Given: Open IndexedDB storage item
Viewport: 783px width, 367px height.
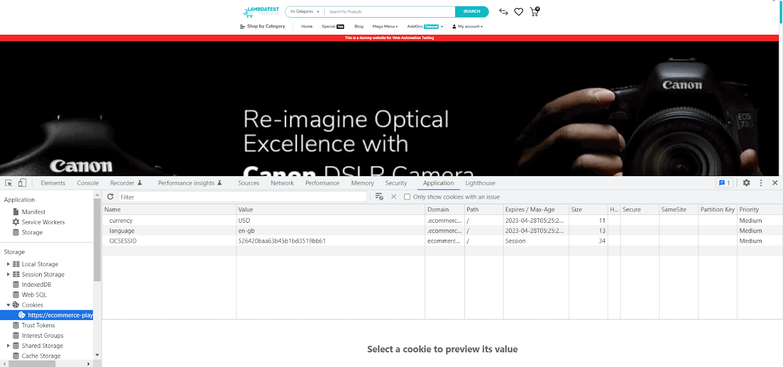Looking at the screenshot, I should (x=36, y=284).
